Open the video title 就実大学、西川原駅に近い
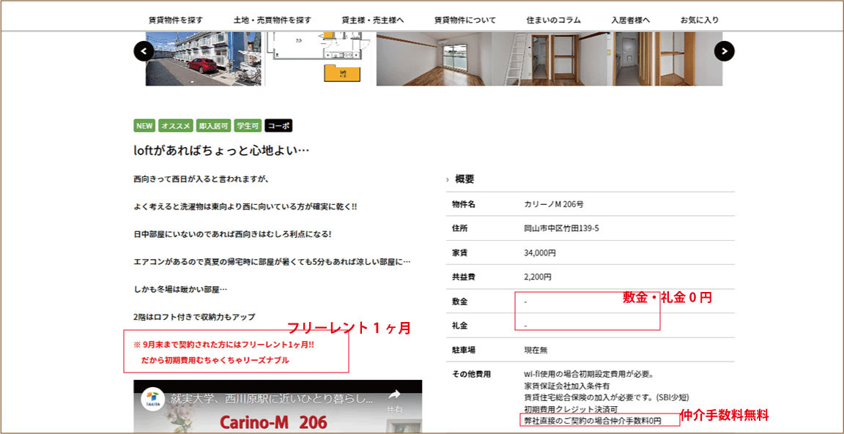This screenshot has height=434, width=844. point(272,400)
